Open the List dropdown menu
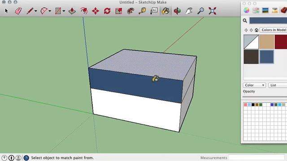 tap(278, 85)
